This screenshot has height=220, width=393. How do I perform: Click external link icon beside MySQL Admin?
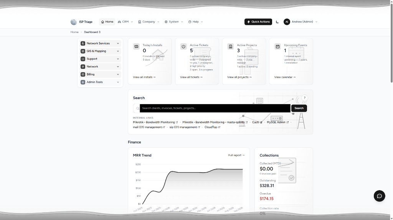coord(287,122)
